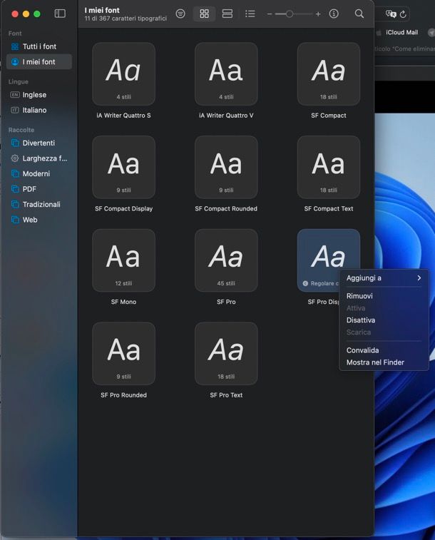
Task: Open the font search icon
Action: click(359, 14)
